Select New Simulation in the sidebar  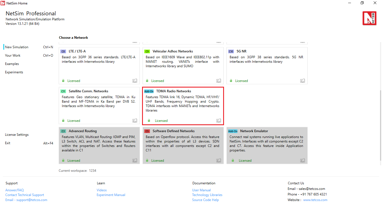17,47
